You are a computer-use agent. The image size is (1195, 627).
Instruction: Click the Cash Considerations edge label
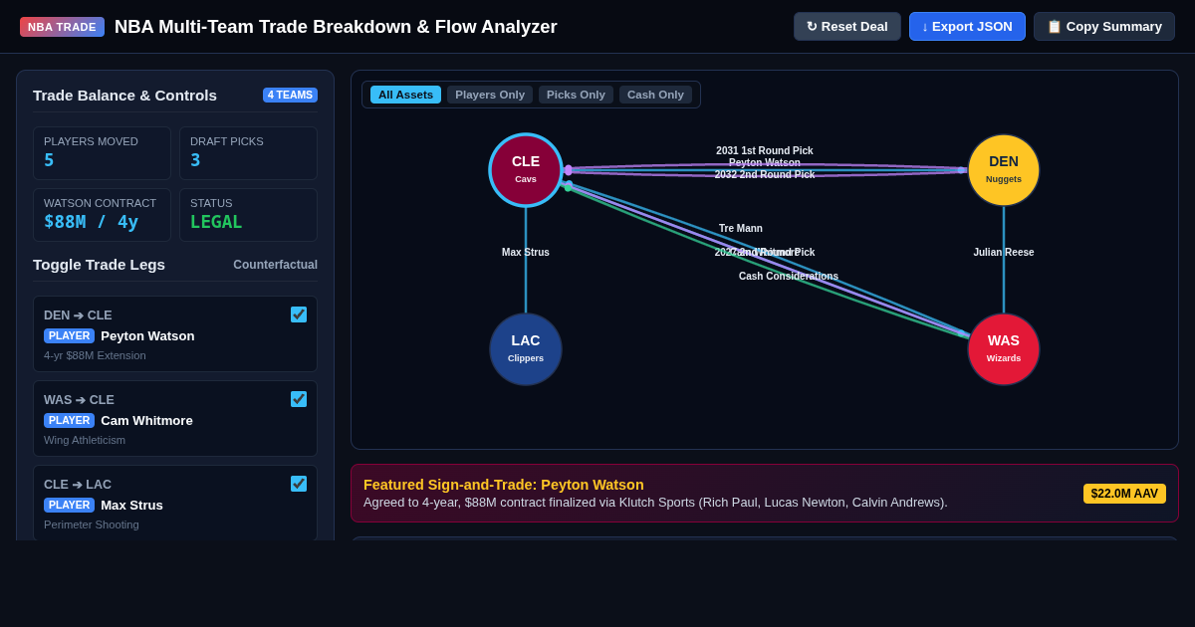click(x=789, y=277)
